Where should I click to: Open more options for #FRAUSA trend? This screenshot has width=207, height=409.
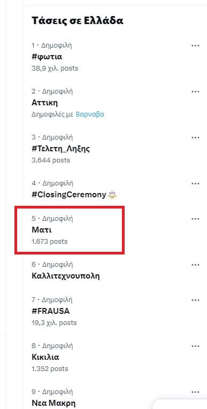click(x=195, y=300)
